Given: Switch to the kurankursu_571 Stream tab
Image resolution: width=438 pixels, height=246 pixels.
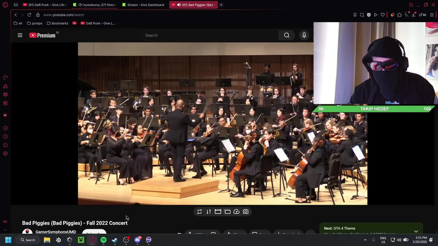Looking at the screenshot, I should click(94, 5).
